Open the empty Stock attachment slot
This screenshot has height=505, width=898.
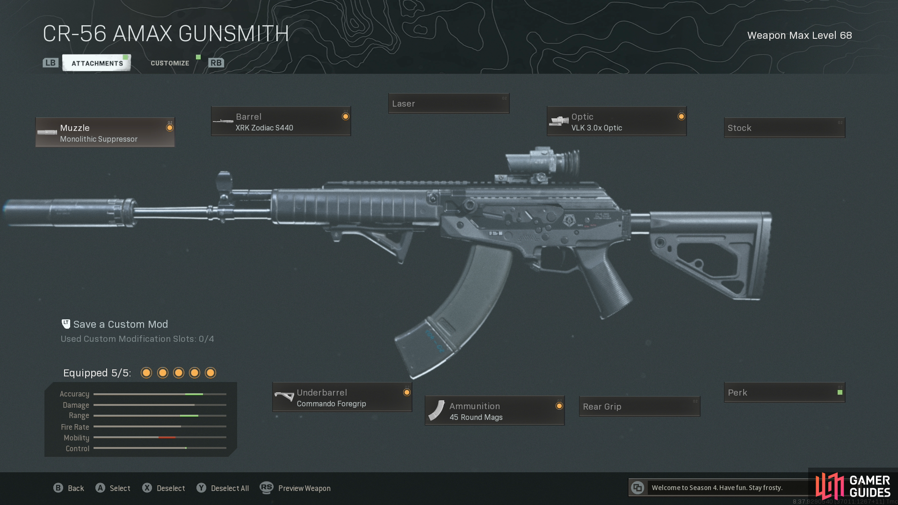tap(785, 128)
